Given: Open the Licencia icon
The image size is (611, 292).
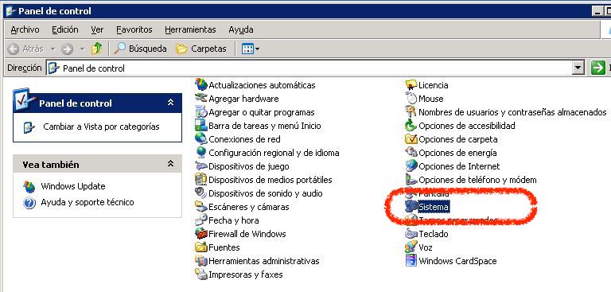Looking at the screenshot, I should click(x=411, y=84).
